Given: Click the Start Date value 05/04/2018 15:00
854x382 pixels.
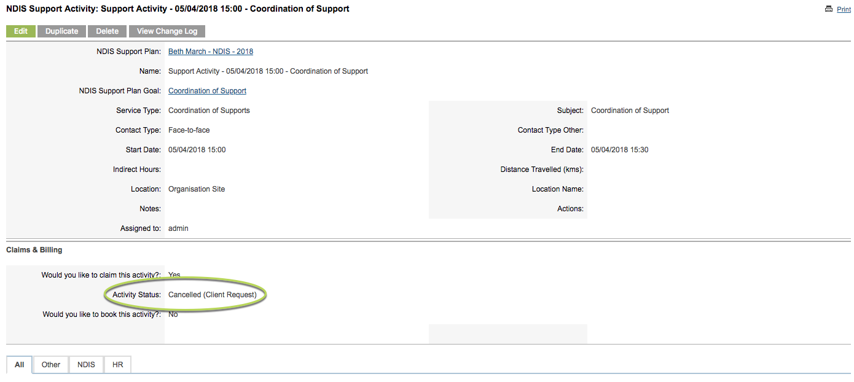Looking at the screenshot, I should click(x=197, y=150).
